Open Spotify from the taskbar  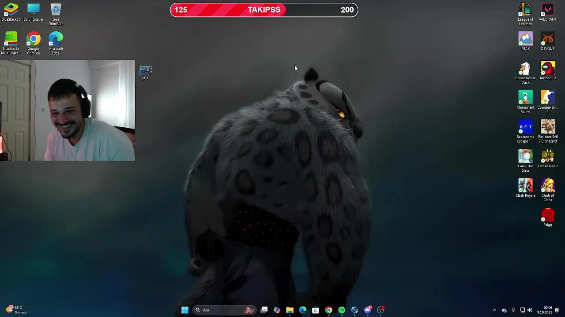pyautogui.click(x=342, y=310)
